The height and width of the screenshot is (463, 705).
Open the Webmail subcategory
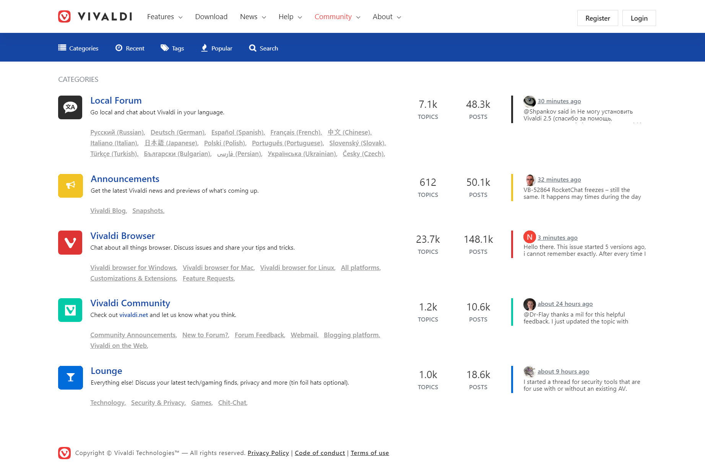click(x=304, y=335)
